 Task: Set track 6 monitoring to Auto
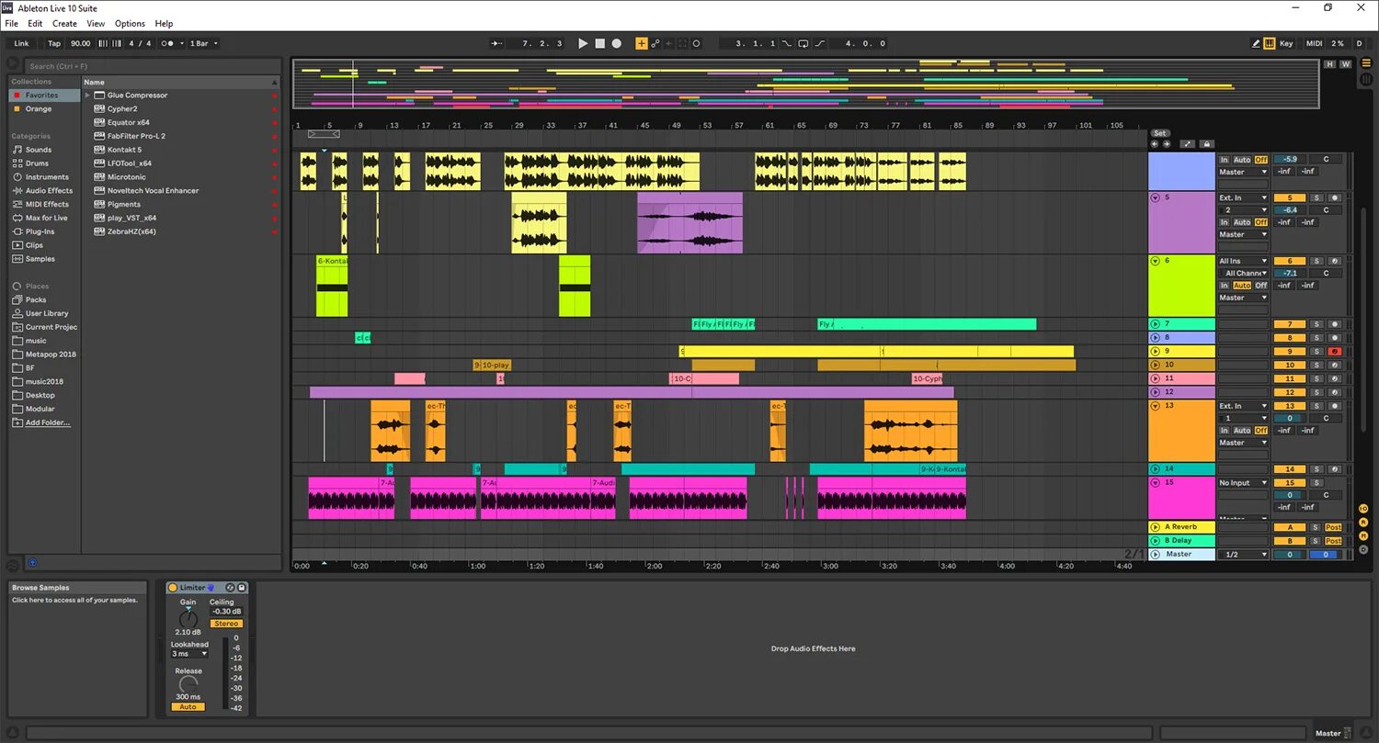pyautogui.click(x=1242, y=286)
